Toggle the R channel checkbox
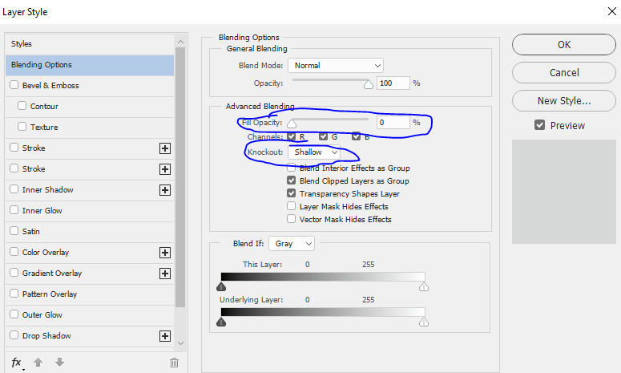621x373 pixels. [x=292, y=136]
